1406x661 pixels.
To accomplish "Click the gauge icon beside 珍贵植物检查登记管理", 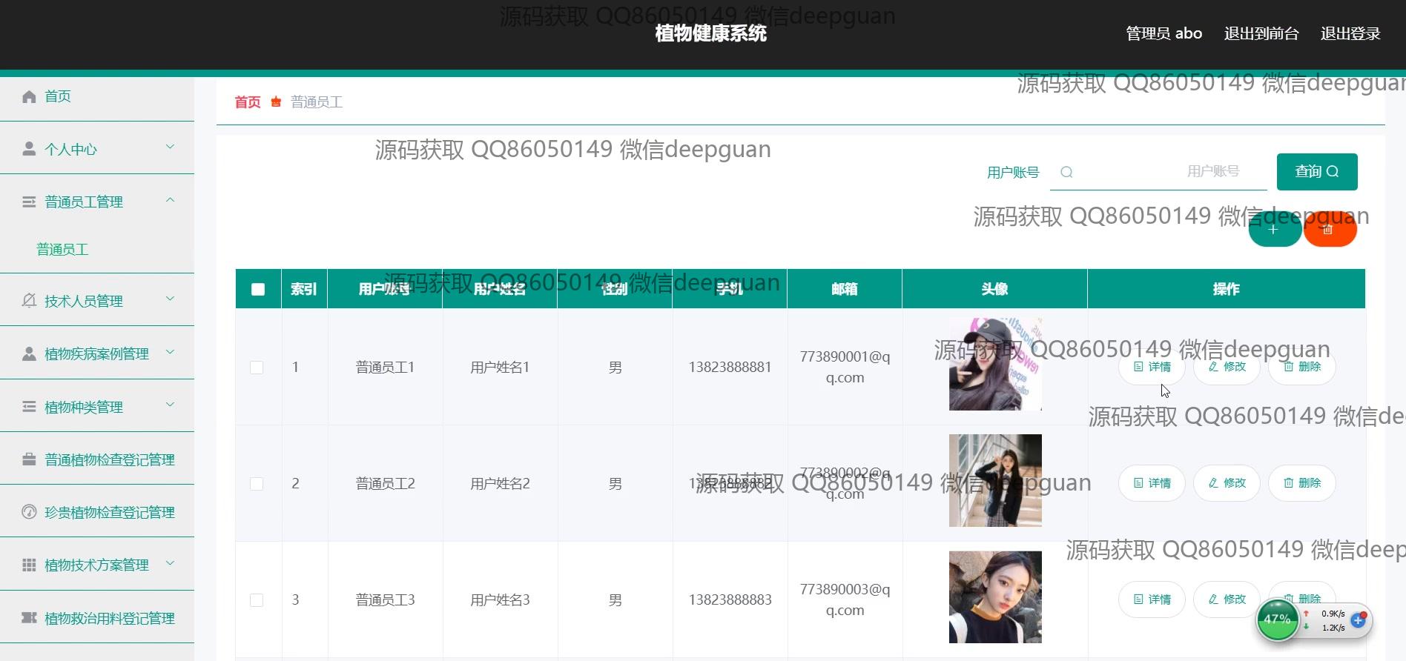I will pyautogui.click(x=29, y=512).
